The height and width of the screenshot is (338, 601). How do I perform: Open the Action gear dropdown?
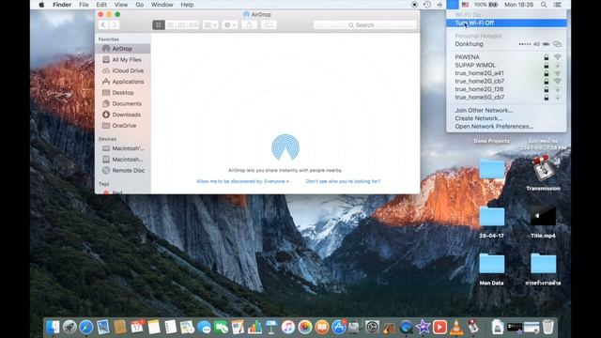click(x=229, y=25)
